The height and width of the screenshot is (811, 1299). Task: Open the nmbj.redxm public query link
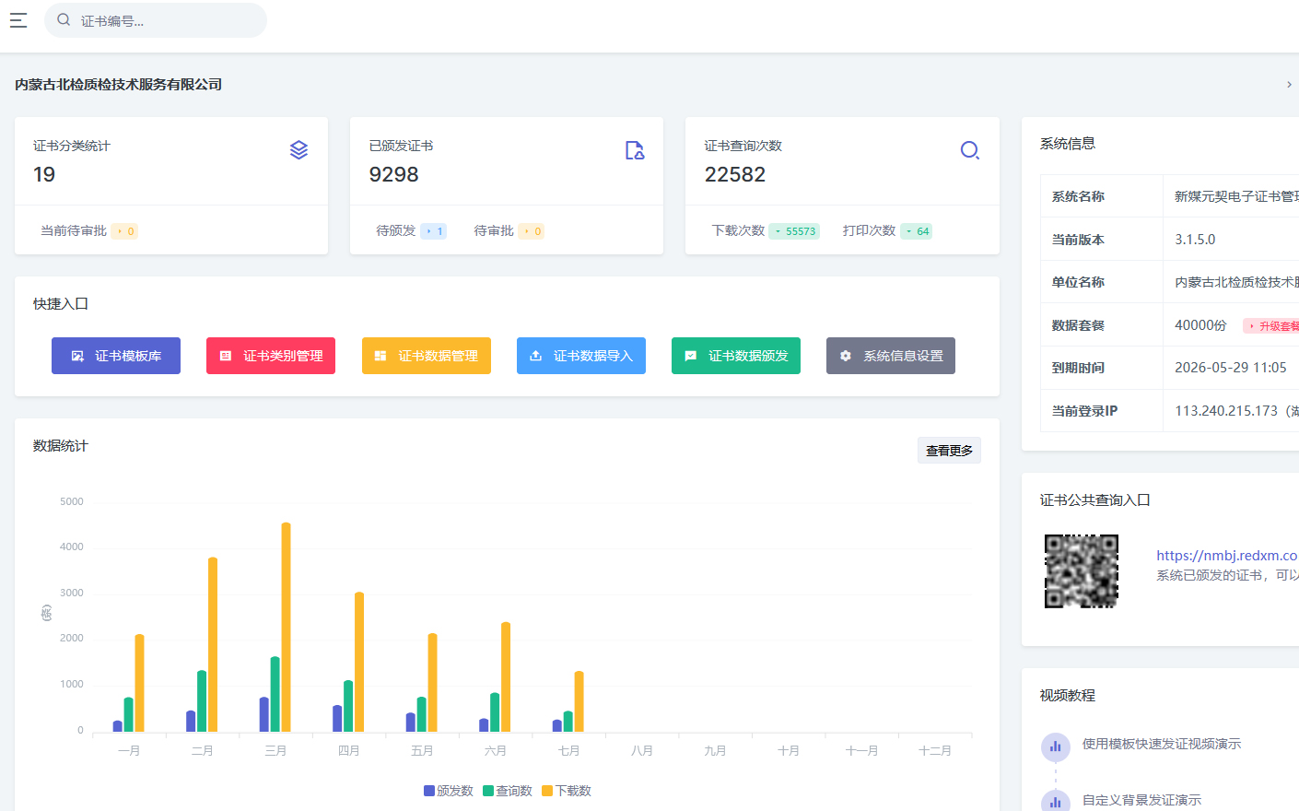pos(1227,555)
